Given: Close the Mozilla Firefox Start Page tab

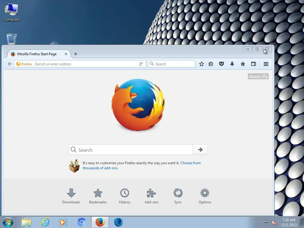Looking at the screenshot, I should [x=66, y=54].
